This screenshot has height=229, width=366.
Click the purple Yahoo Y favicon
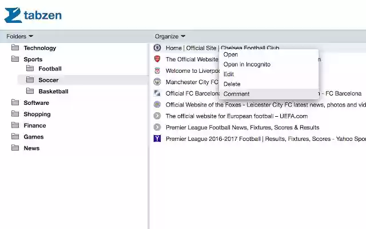157,139
